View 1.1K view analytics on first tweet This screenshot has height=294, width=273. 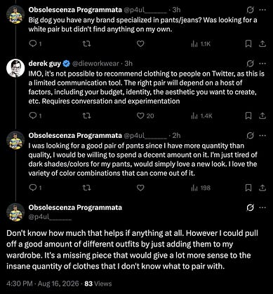point(201,44)
